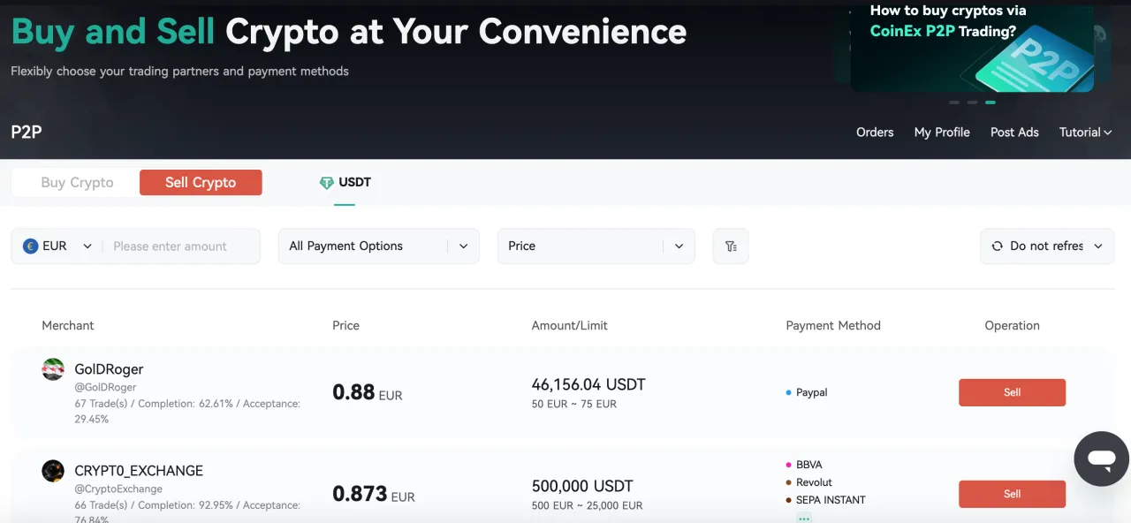Click the USDT diamond coin icon

tap(327, 183)
